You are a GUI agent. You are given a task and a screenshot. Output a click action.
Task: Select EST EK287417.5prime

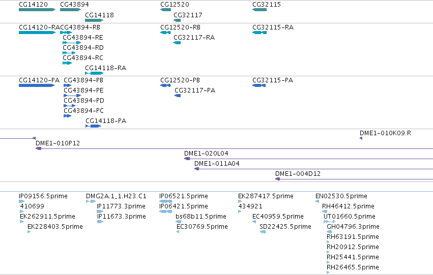point(240,201)
